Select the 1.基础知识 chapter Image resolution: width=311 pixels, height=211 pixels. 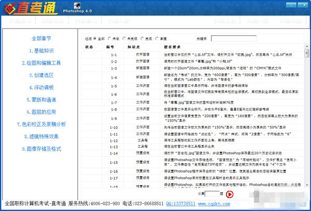(41, 51)
